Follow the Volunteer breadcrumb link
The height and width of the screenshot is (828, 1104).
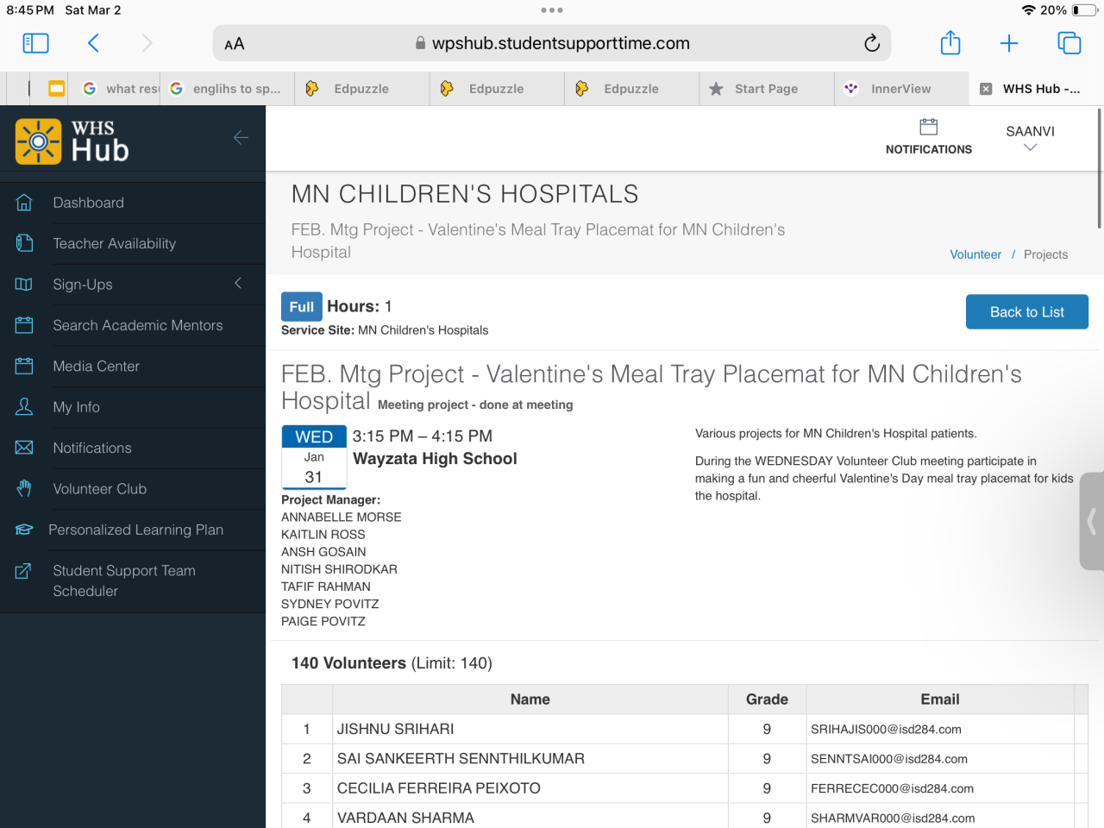(x=975, y=254)
